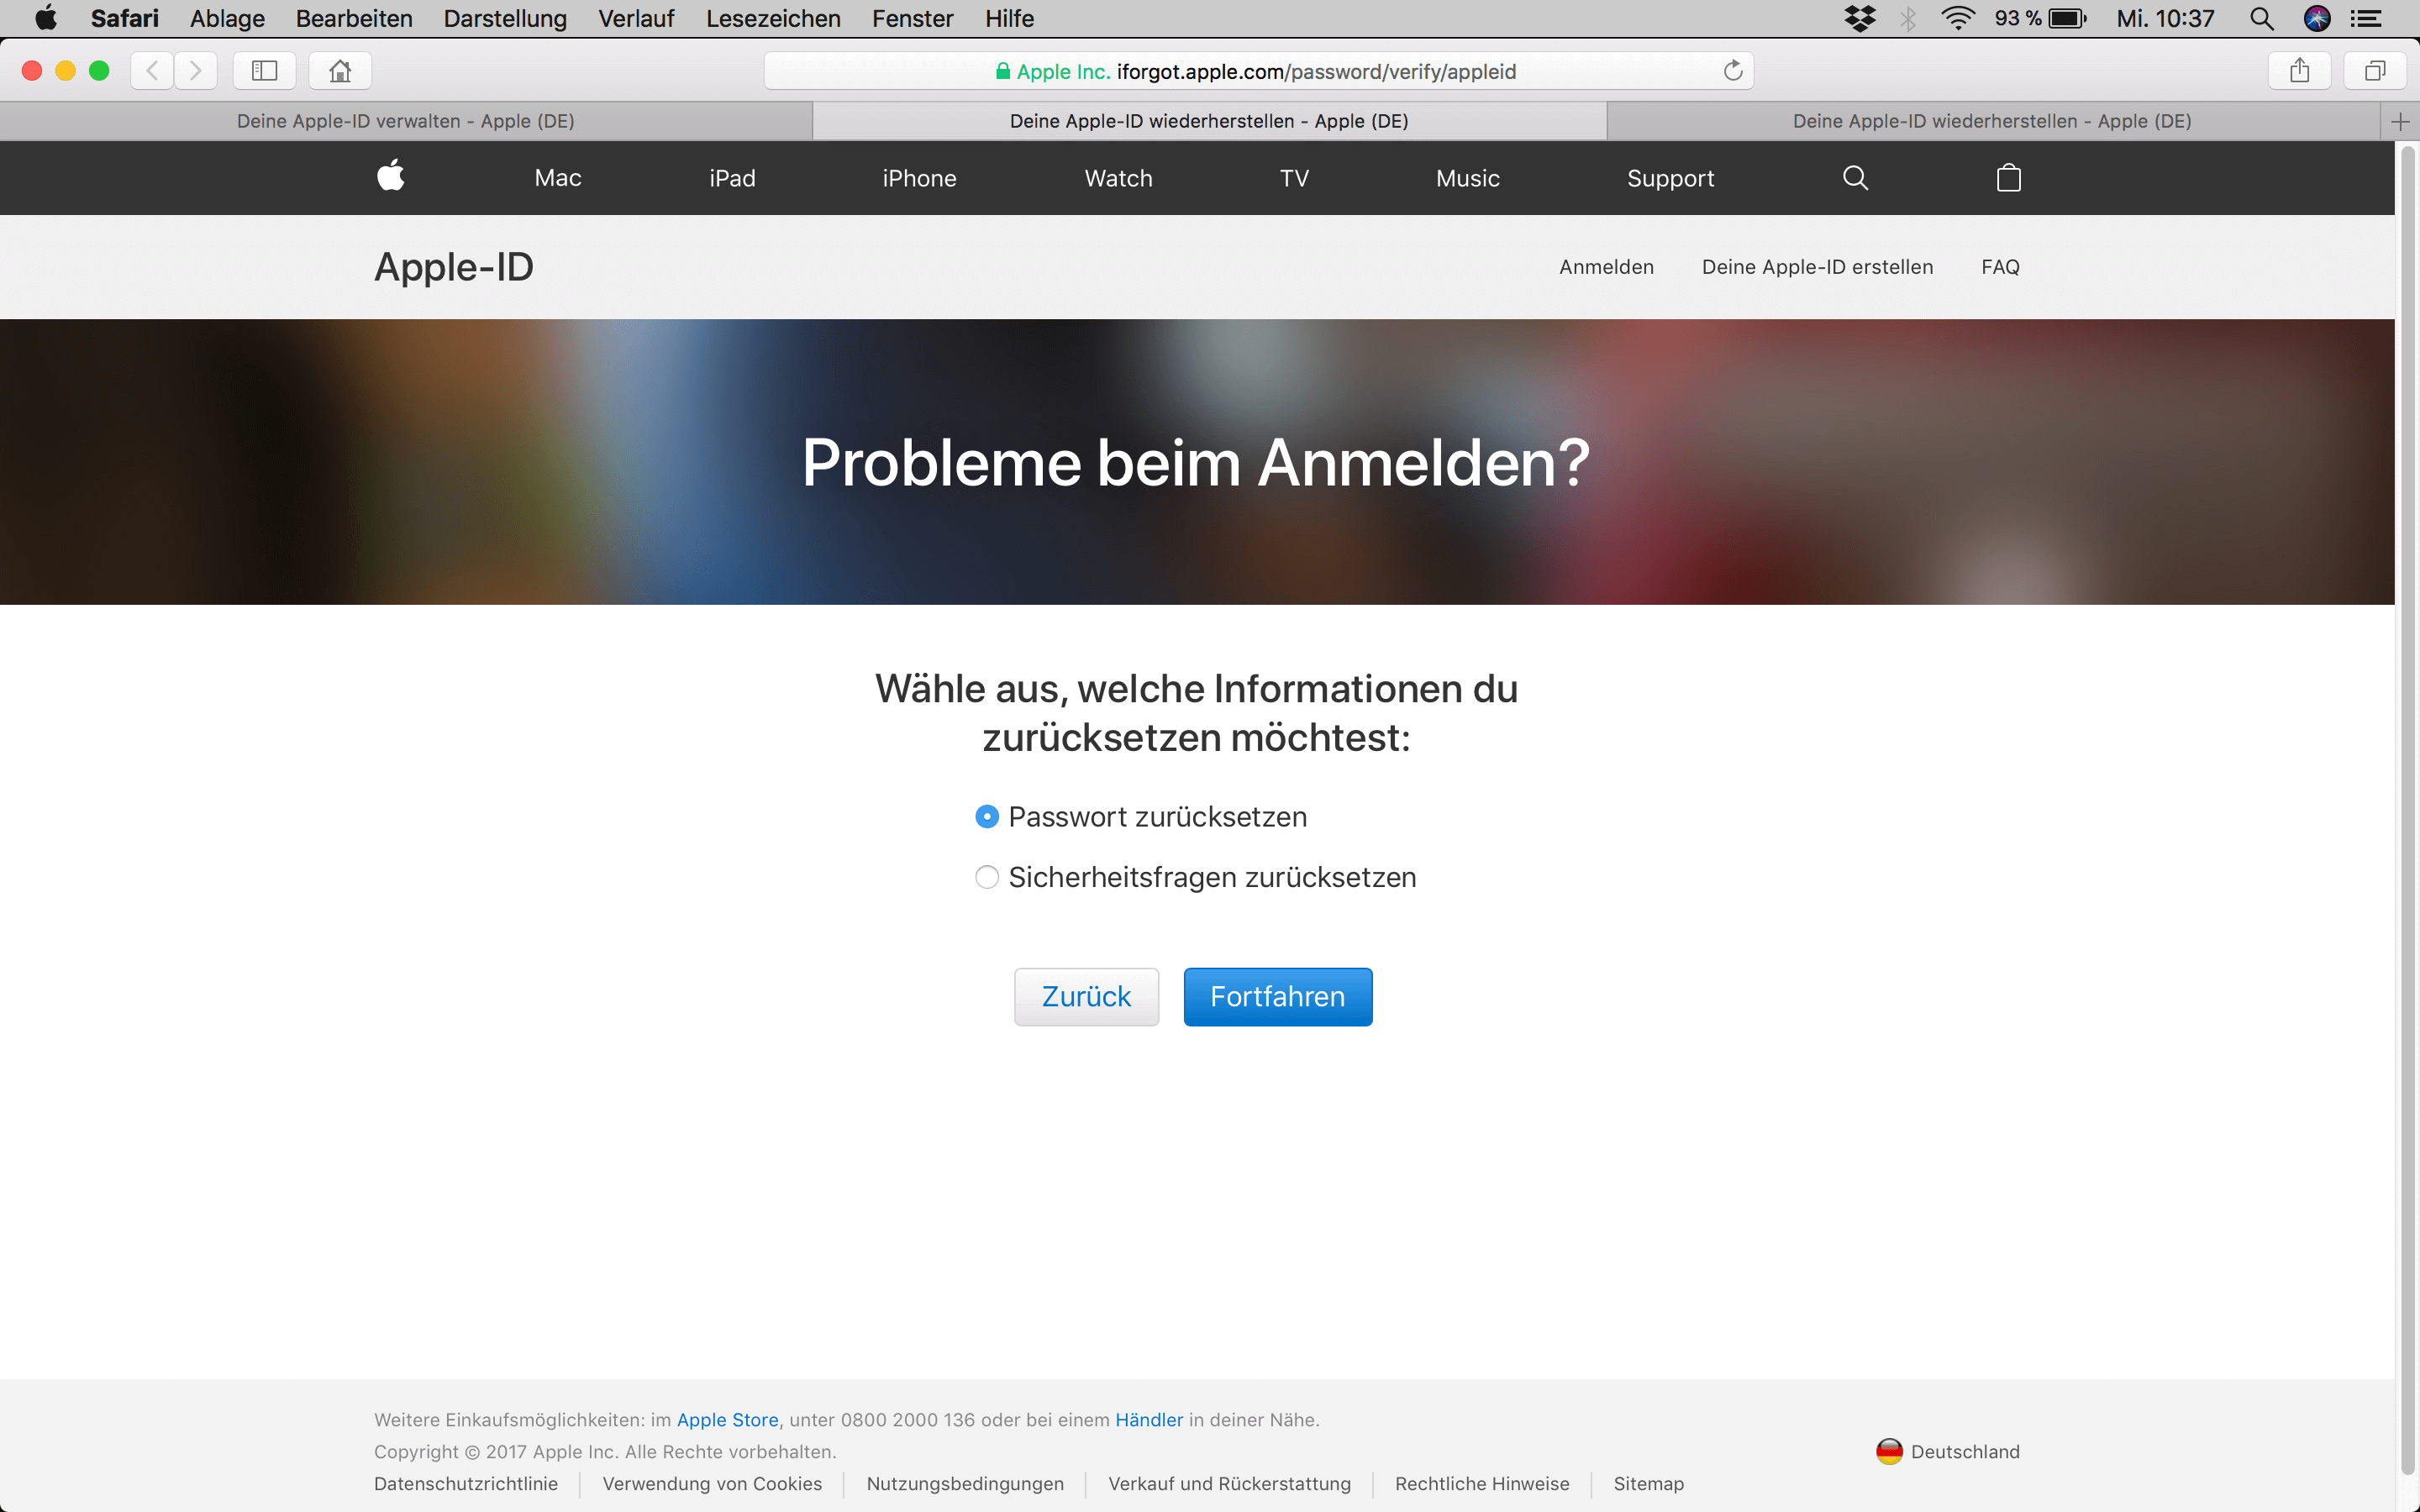Open macOS Notification Center list icon
Screen dimensions: 2420x1512
click(x=2366, y=19)
